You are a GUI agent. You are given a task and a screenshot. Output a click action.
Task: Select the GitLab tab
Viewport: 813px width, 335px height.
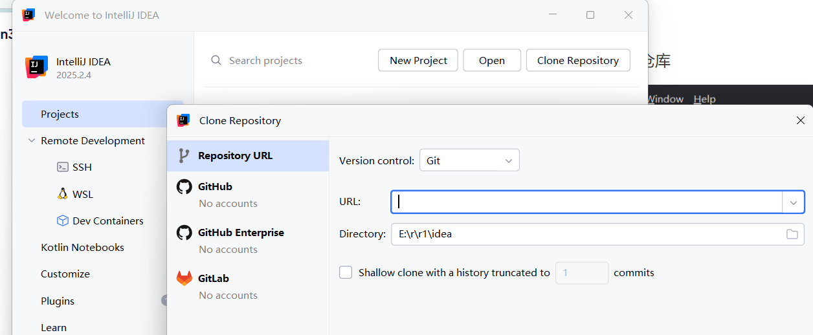pos(248,286)
